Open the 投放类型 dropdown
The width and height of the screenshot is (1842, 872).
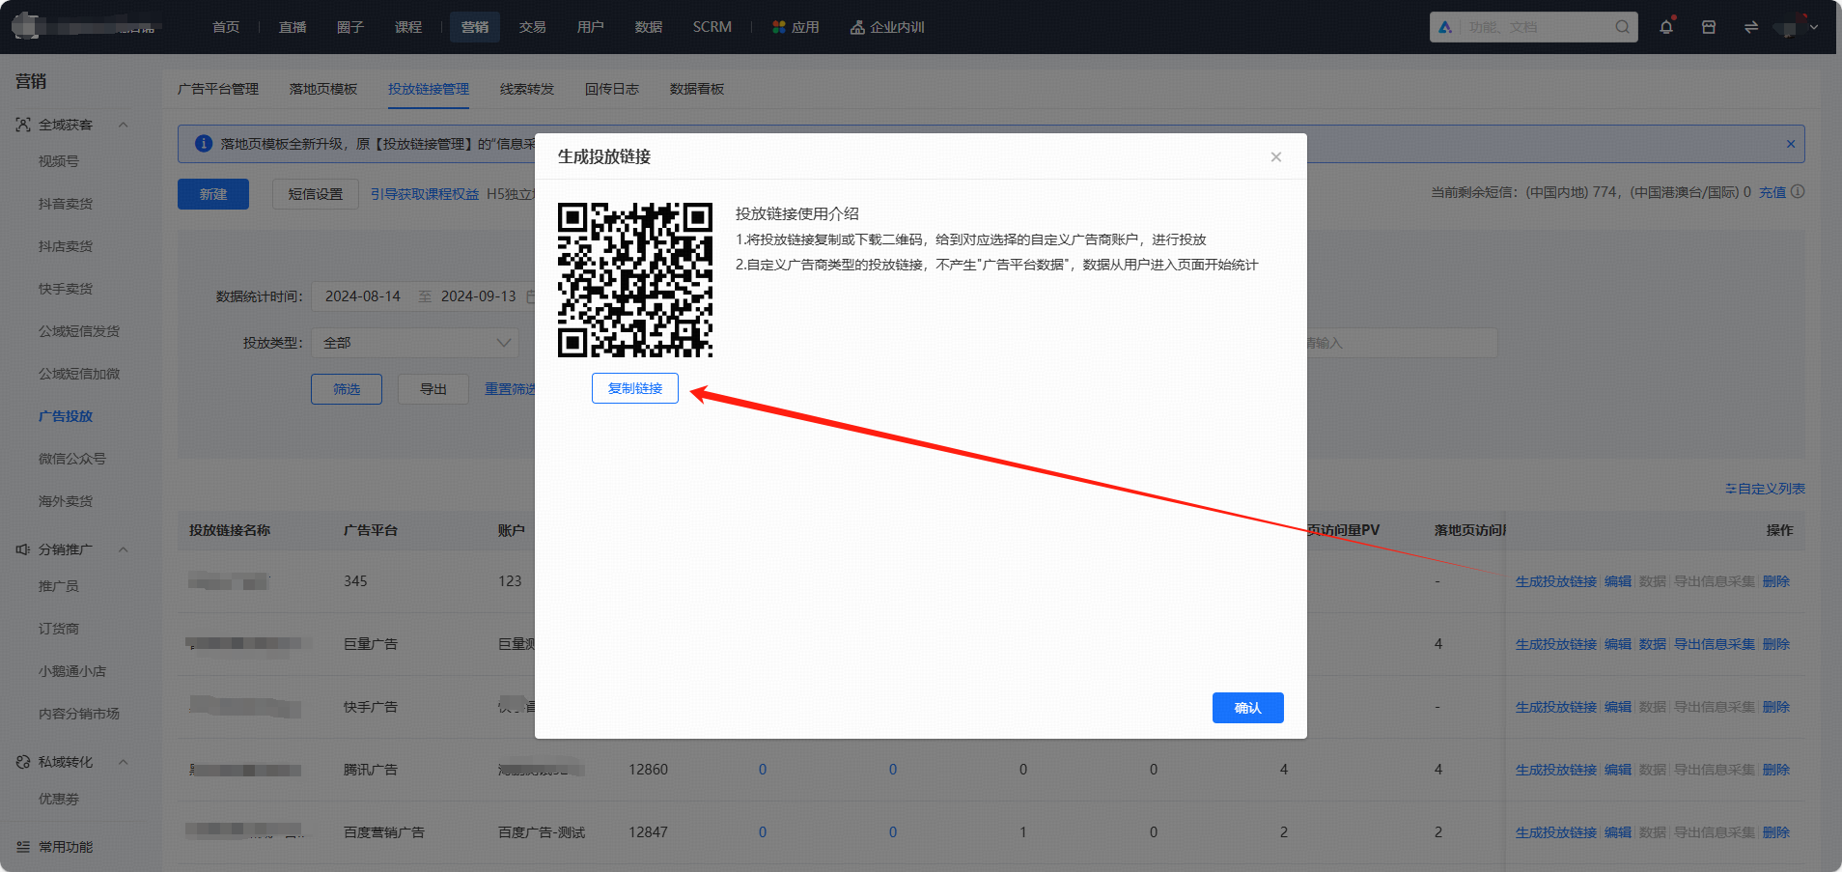pos(415,343)
